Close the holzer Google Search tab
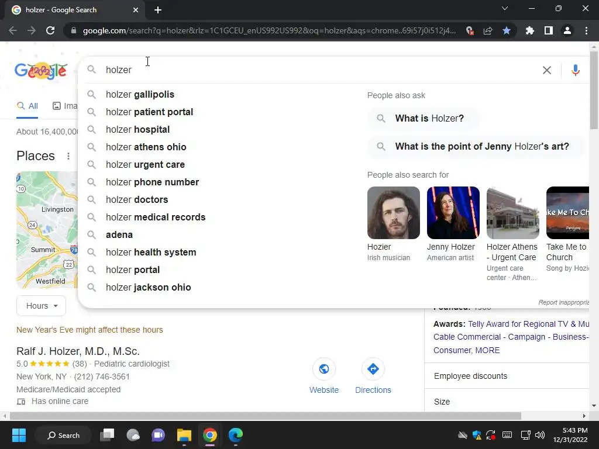 [136, 10]
